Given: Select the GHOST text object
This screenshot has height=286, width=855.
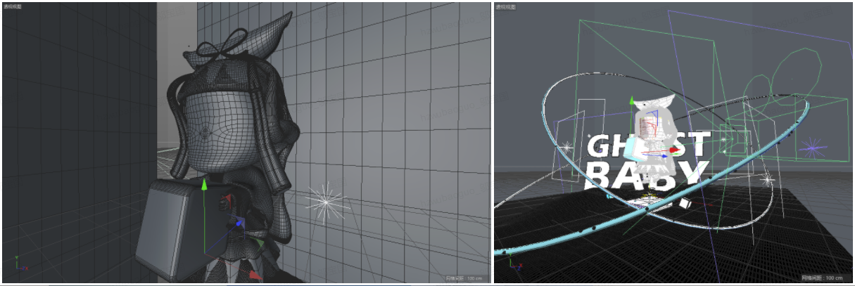Looking at the screenshot, I should [647, 145].
